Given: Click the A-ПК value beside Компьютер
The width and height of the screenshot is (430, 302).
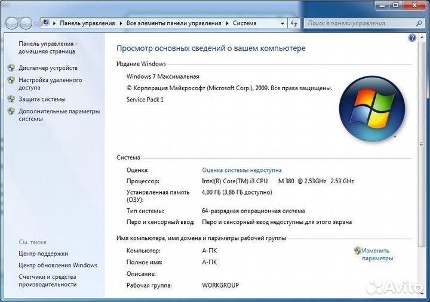Looking at the screenshot, I should click(x=209, y=251).
